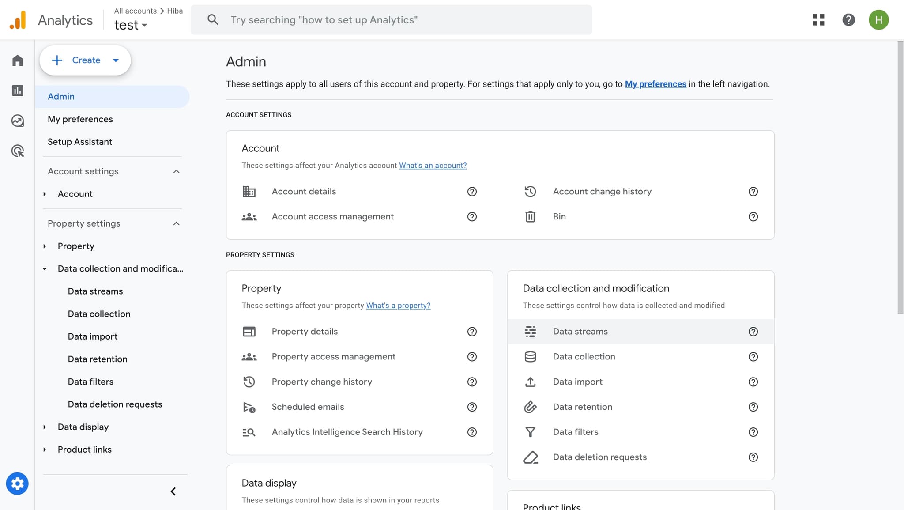Click the search bar at the top

tap(391, 19)
